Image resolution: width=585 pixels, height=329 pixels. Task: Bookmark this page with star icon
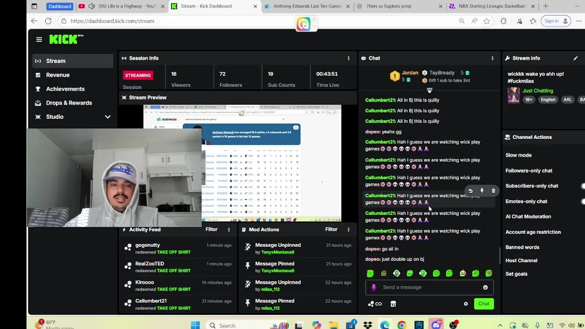[487, 21]
